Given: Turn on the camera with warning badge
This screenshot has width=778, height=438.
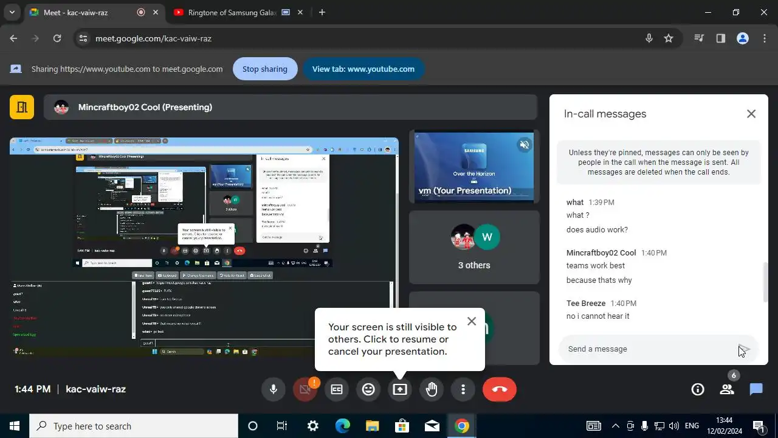Looking at the screenshot, I should (x=305, y=389).
